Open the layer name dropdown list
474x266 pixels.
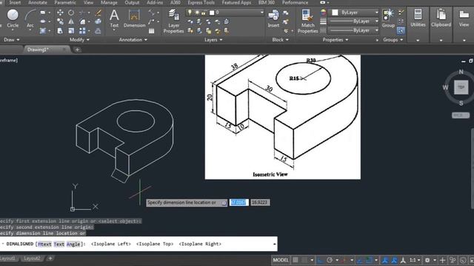click(x=261, y=13)
